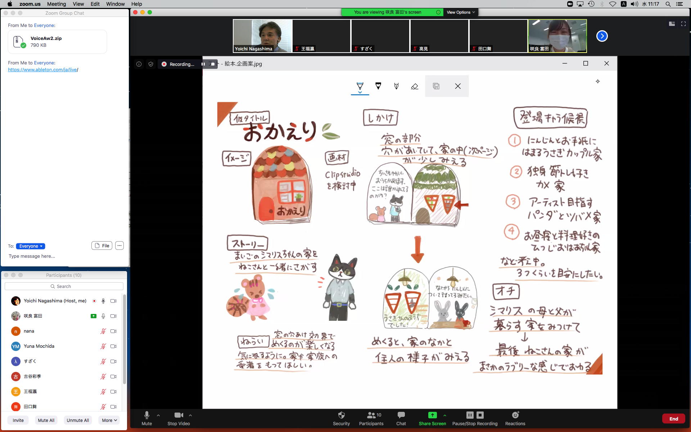
Task: Expand the More participants options
Action: point(109,420)
